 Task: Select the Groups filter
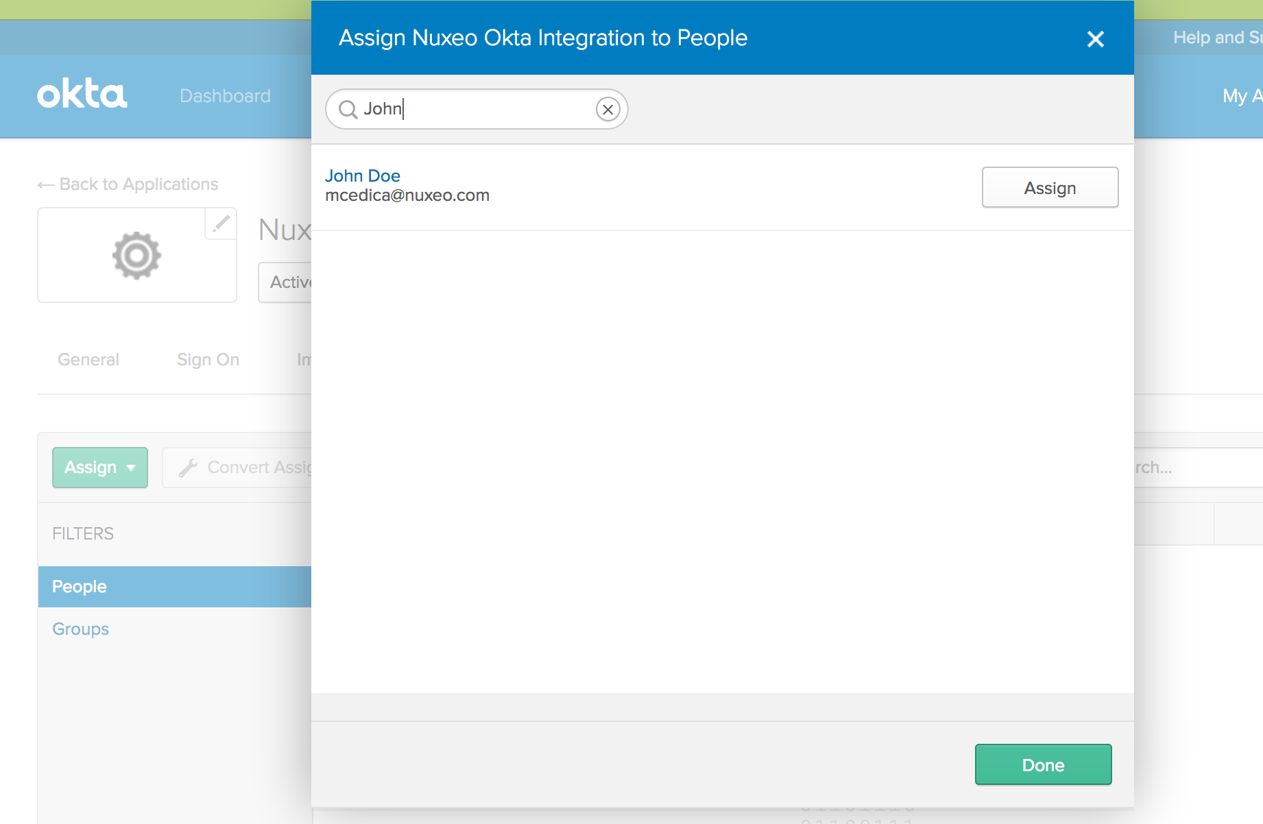pos(81,629)
